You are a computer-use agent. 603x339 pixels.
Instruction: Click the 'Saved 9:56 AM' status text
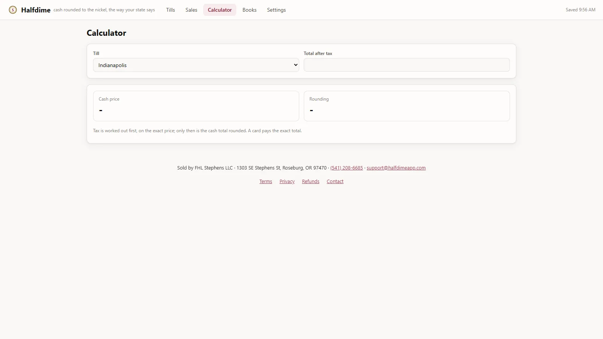coord(580,10)
